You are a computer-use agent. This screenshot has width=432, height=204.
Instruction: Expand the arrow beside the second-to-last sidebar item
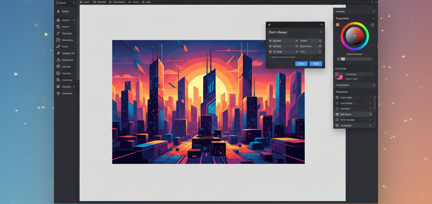[74, 87]
